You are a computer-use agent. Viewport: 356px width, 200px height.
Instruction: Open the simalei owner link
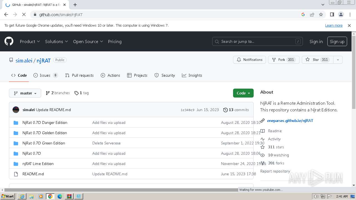[24, 60]
